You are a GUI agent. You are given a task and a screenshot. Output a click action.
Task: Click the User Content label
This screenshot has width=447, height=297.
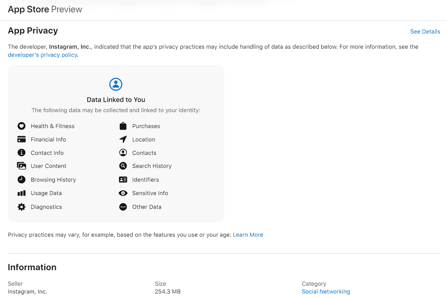(x=49, y=166)
